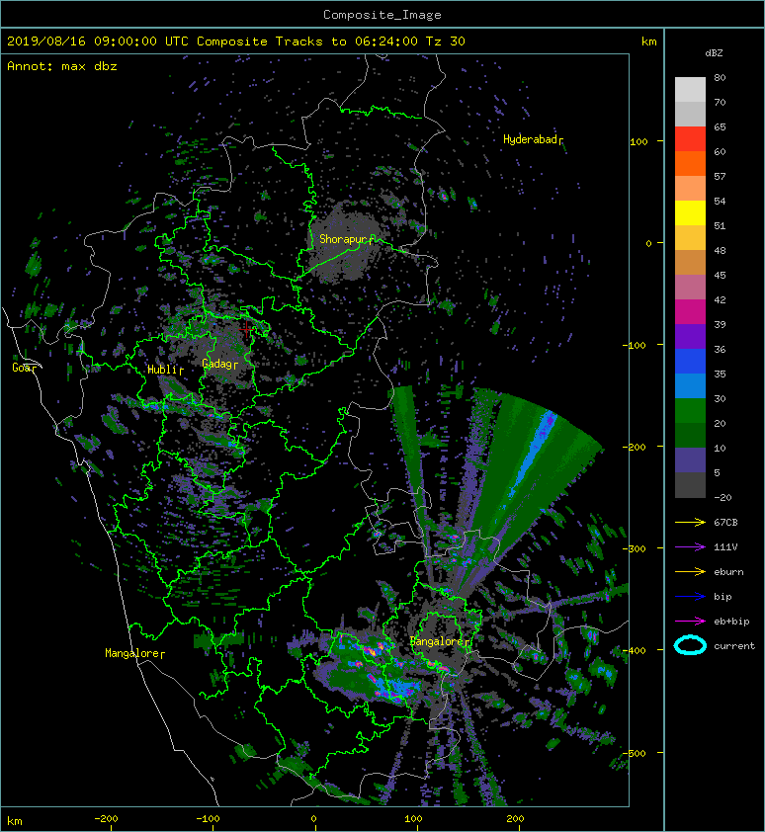The image size is (765, 832).
Task: Select the Hubli city label
Action: [162, 370]
